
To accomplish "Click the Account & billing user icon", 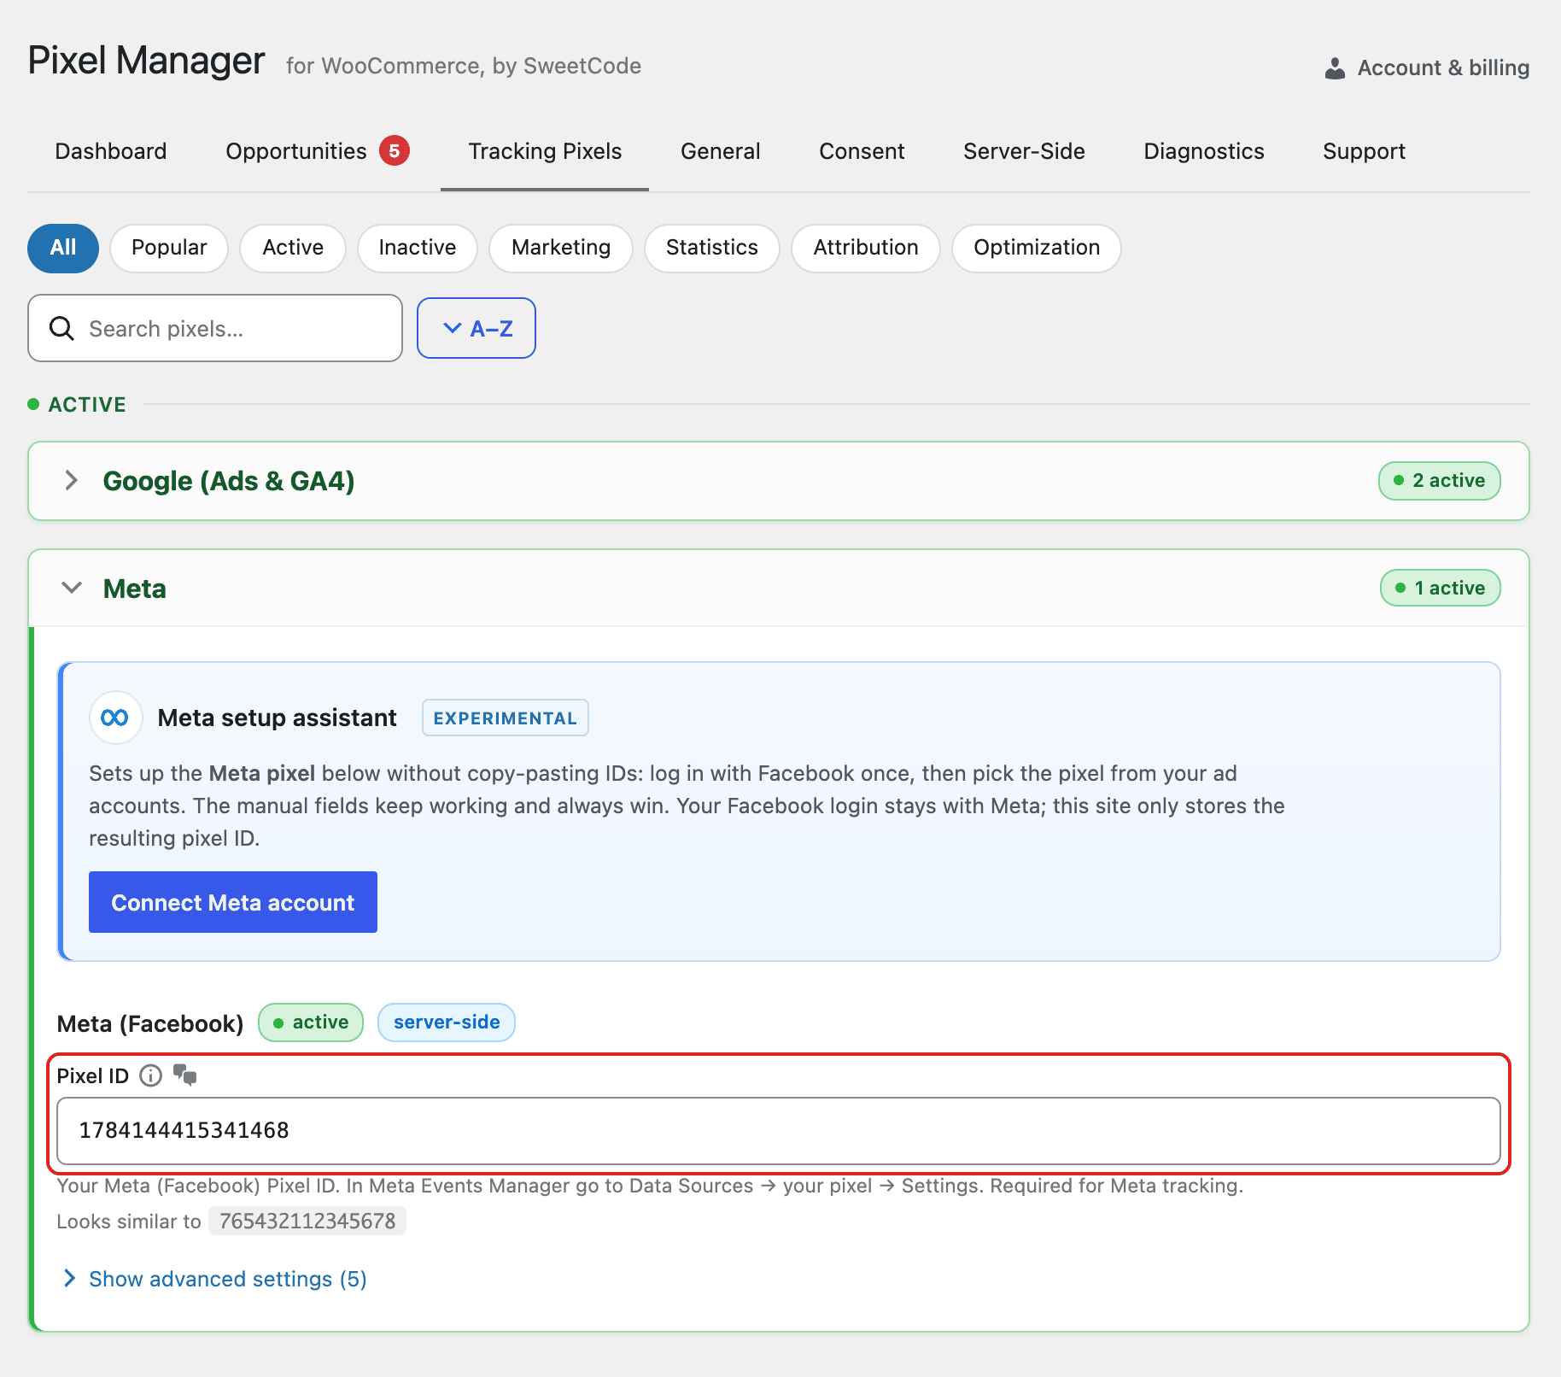I will click(x=1335, y=68).
